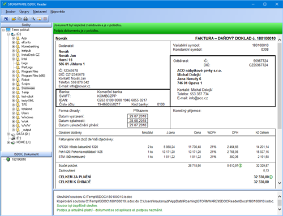Click the printer toolbar icon
This screenshot has height=216, width=283.
tap(25, 19)
